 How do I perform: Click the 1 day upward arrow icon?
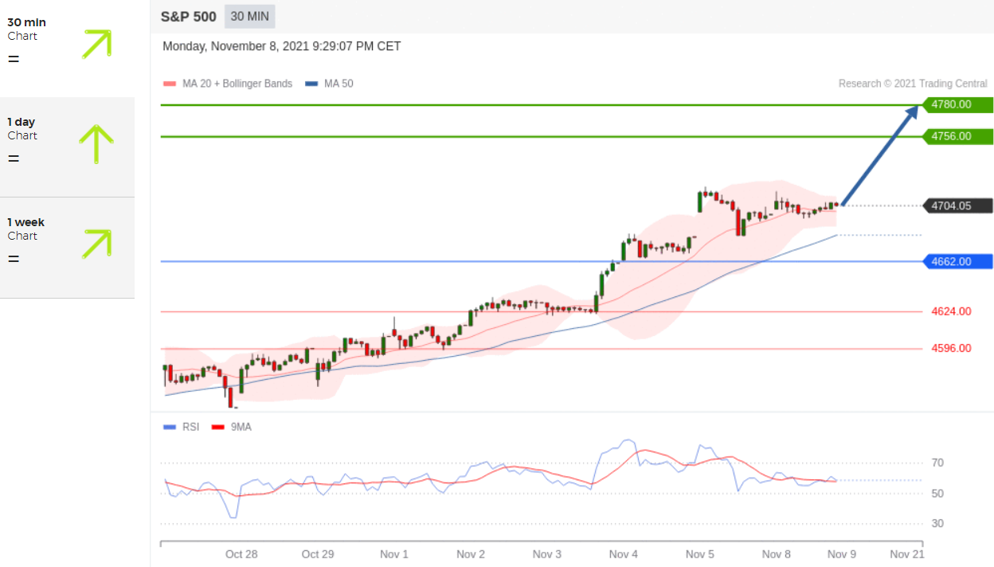(96, 144)
